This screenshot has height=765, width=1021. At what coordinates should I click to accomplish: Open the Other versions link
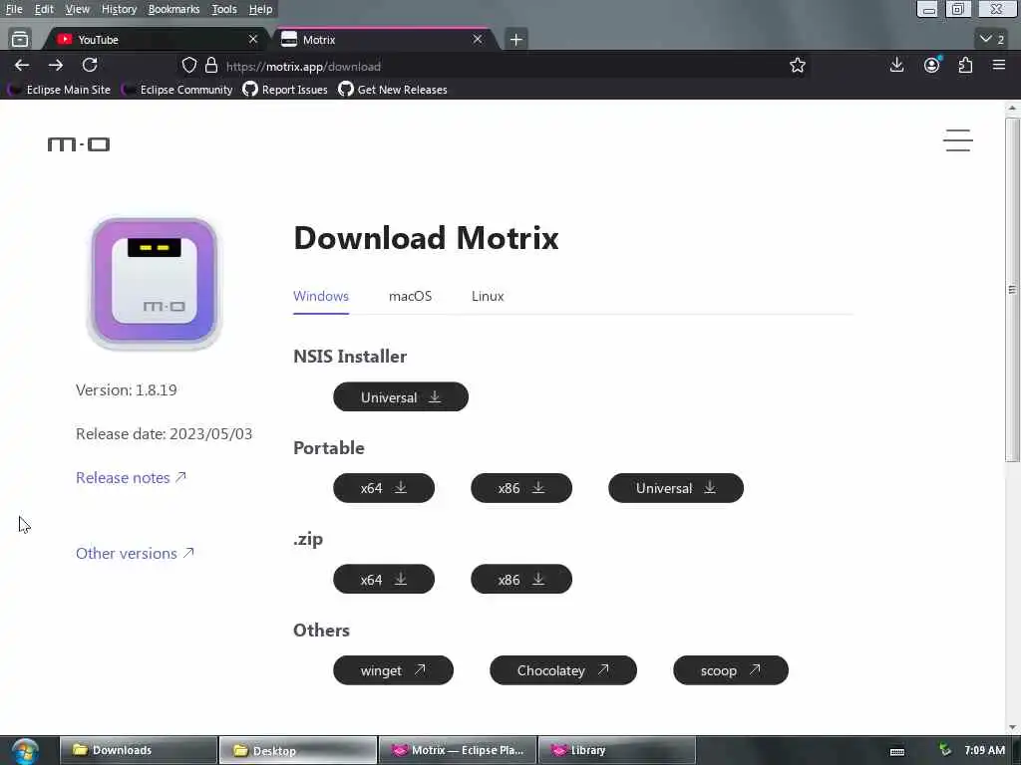coord(135,553)
